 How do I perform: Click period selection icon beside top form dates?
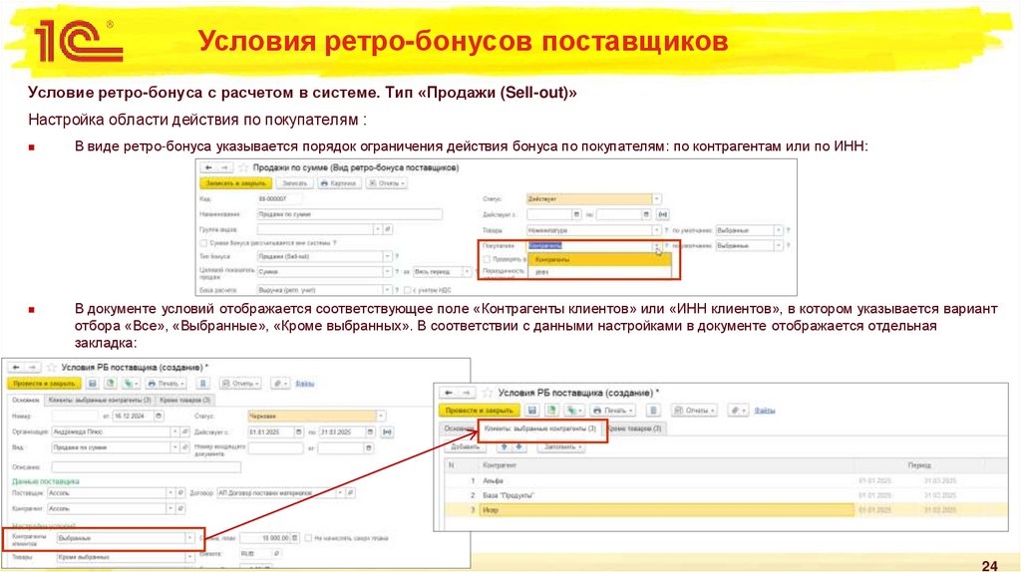point(662,214)
